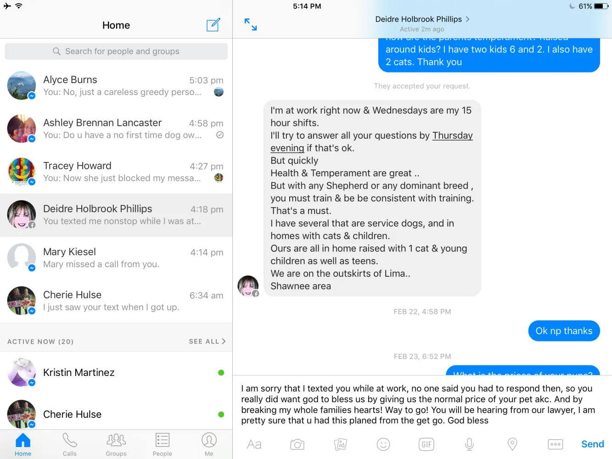The height and width of the screenshot is (459, 612).
Task: Share location with pin icon
Action: (512, 444)
